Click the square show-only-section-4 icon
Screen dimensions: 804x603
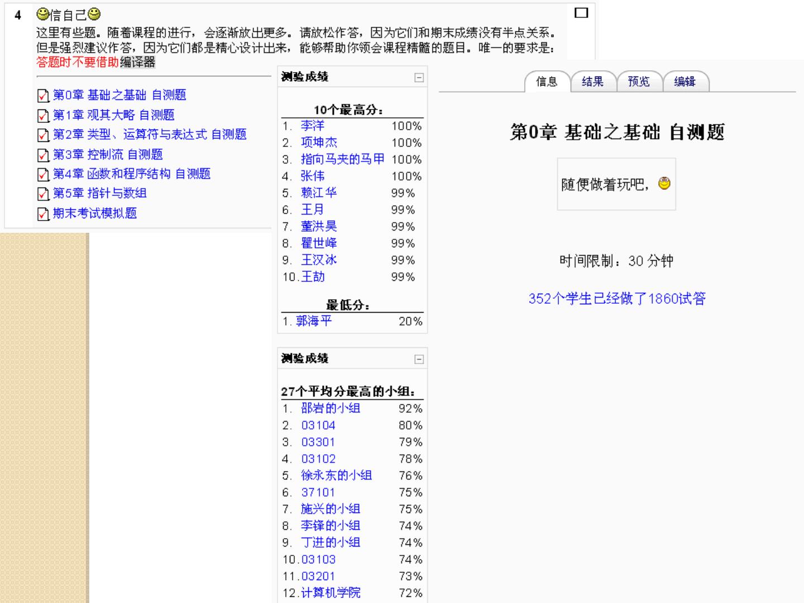[581, 12]
